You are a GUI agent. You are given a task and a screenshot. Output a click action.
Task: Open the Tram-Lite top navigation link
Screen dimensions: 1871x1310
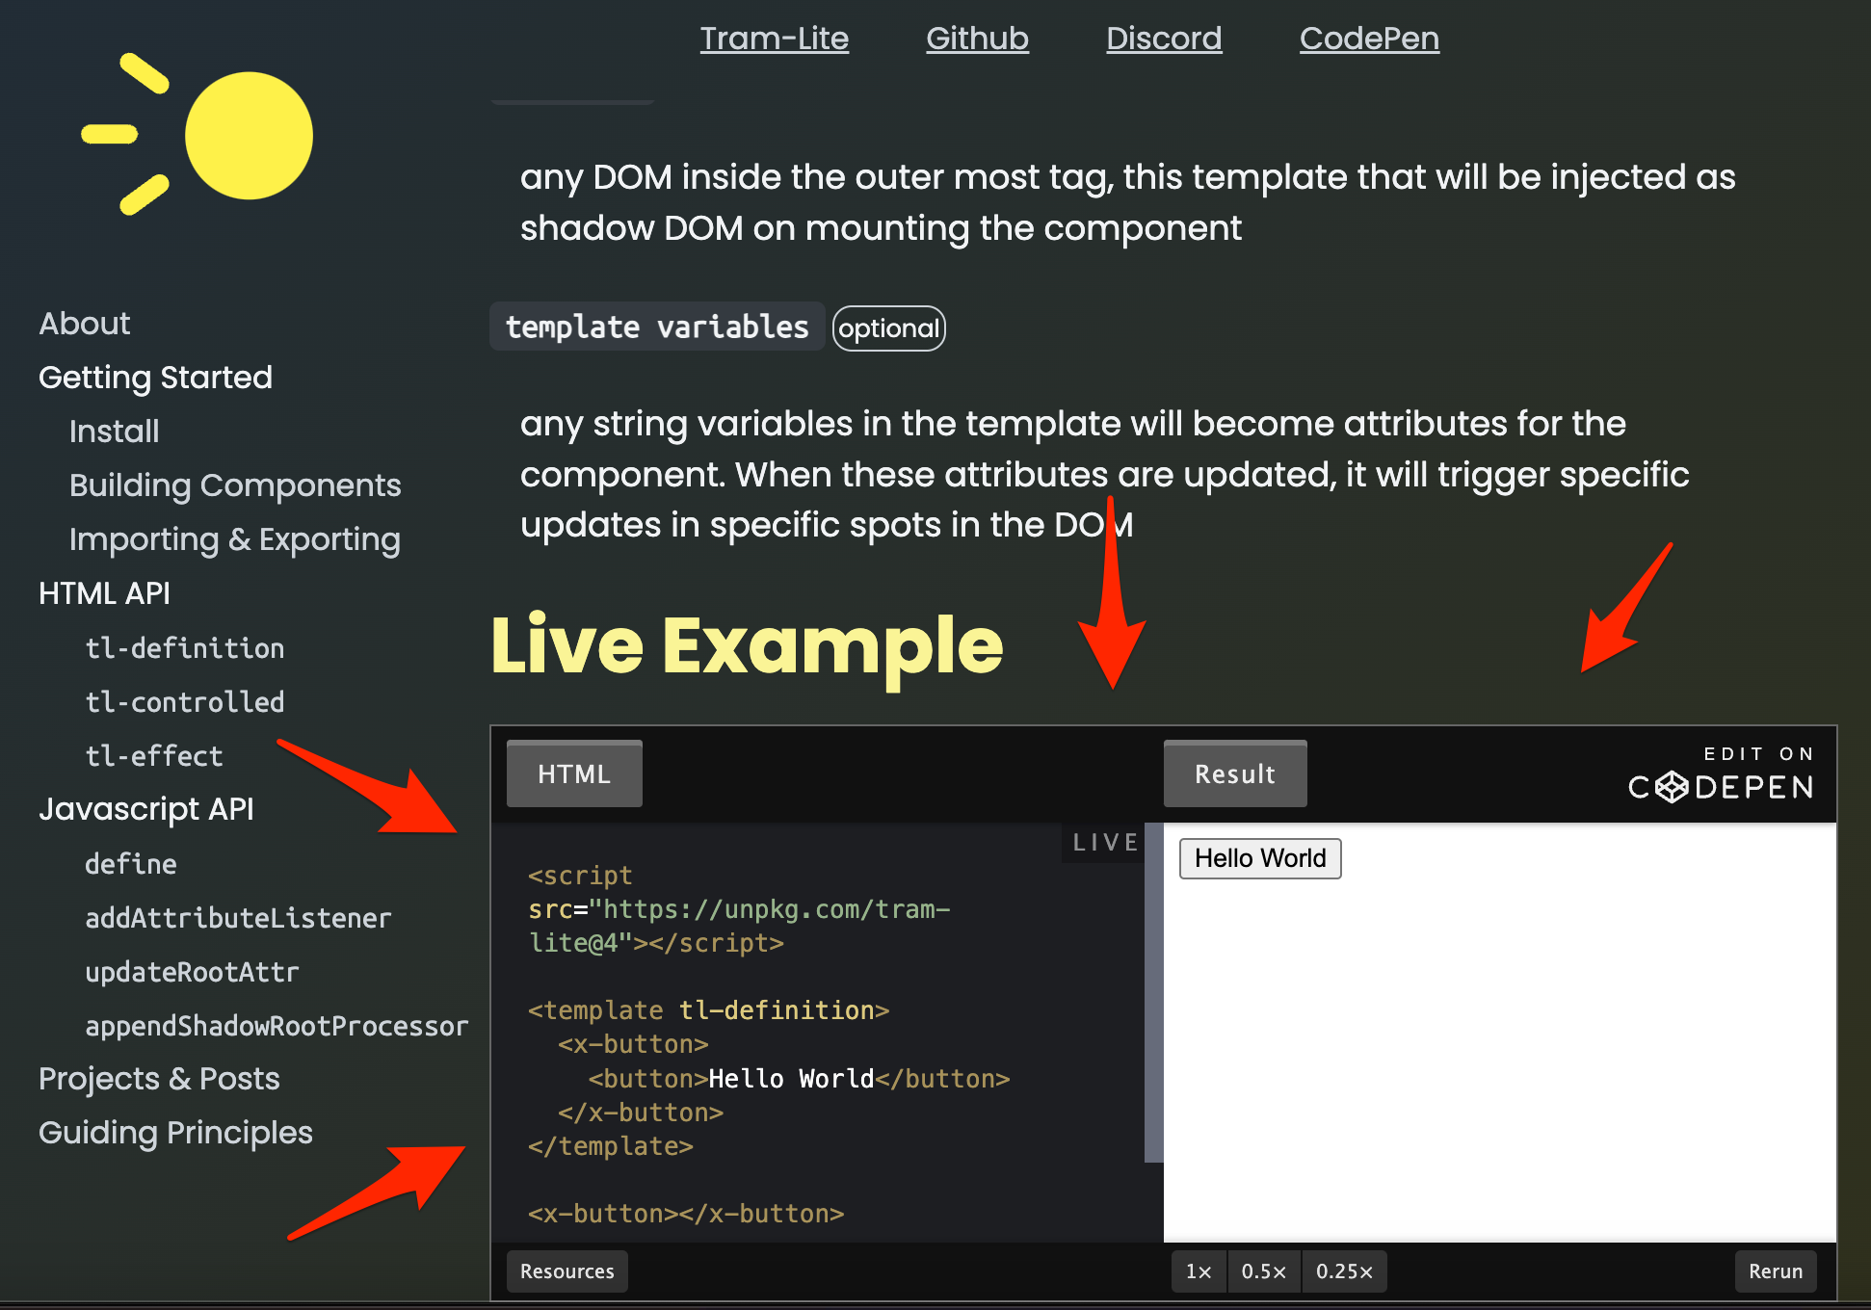click(775, 39)
